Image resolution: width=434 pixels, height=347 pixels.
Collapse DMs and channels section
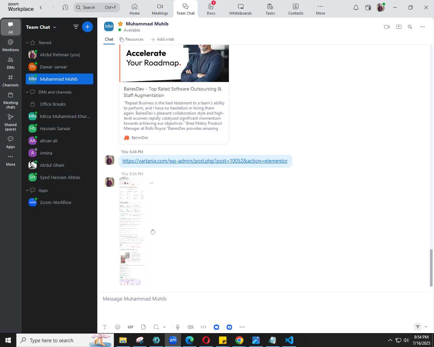(27, 92)
